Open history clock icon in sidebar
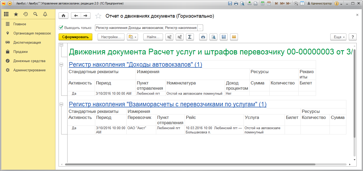The image size is (363, 171). tap(26, 14)
